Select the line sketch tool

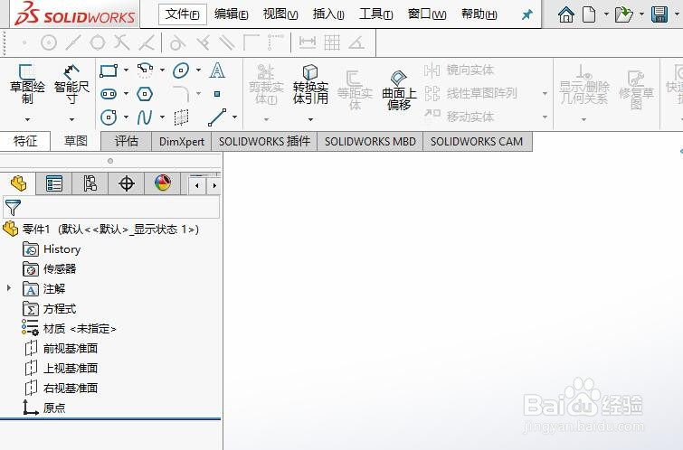(x=217, y=117)
